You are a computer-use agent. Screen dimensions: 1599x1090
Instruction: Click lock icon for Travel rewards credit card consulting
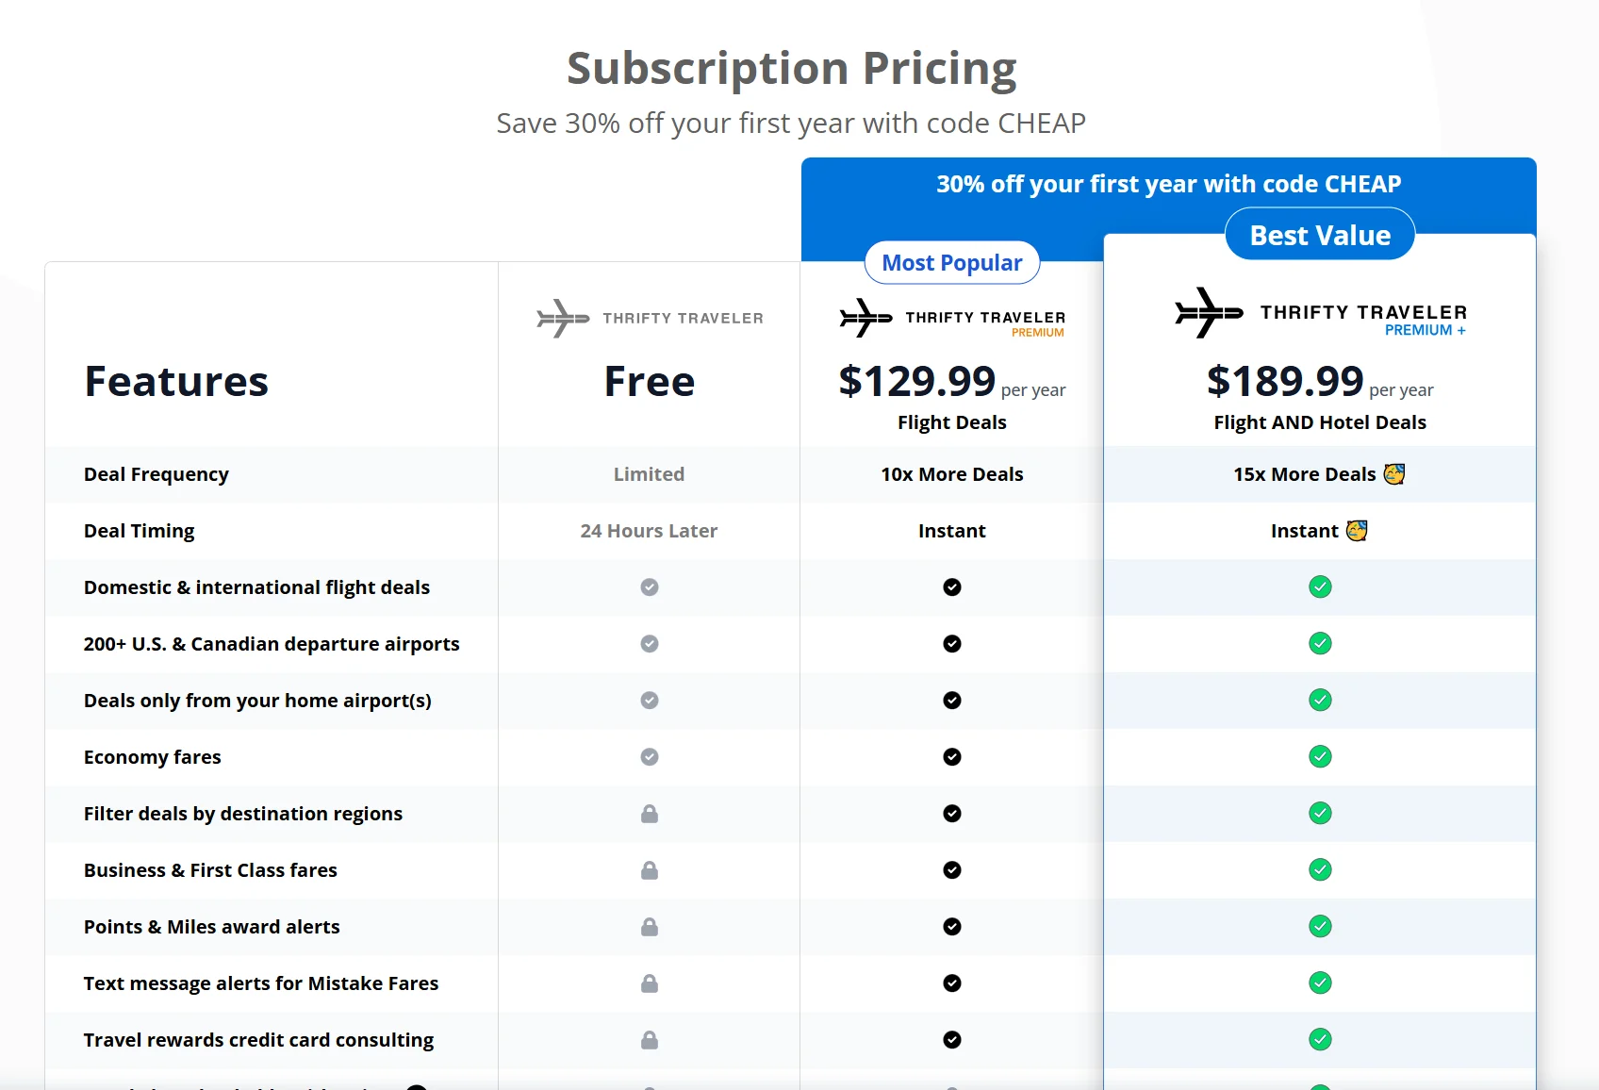pos(650,1040)
